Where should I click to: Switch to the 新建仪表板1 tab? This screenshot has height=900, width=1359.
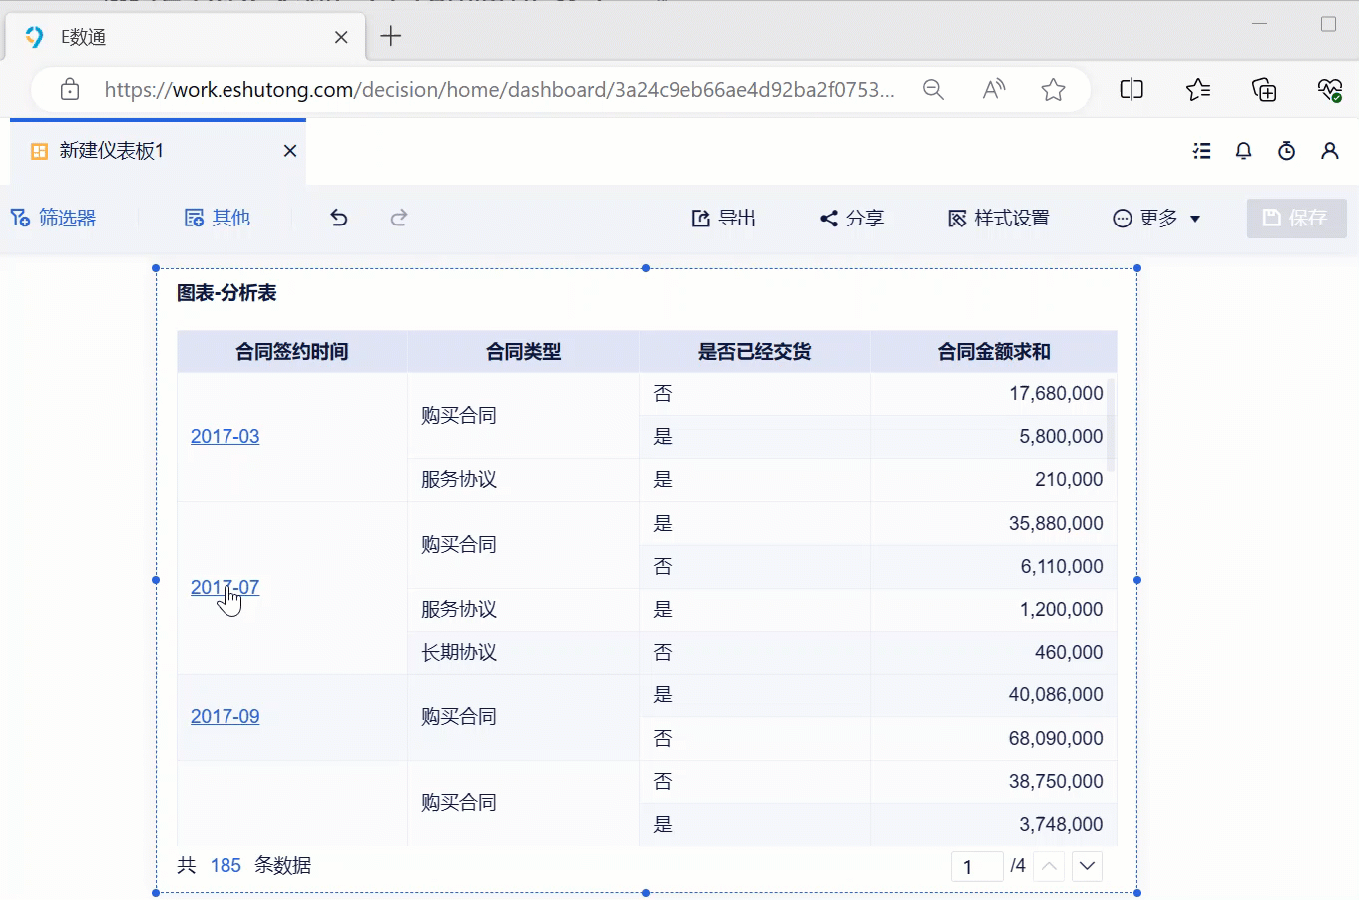click(x=112, y=151)
